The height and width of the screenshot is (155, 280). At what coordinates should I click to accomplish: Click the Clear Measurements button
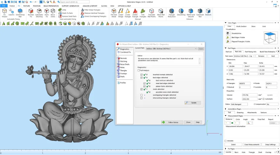[252, 144]
